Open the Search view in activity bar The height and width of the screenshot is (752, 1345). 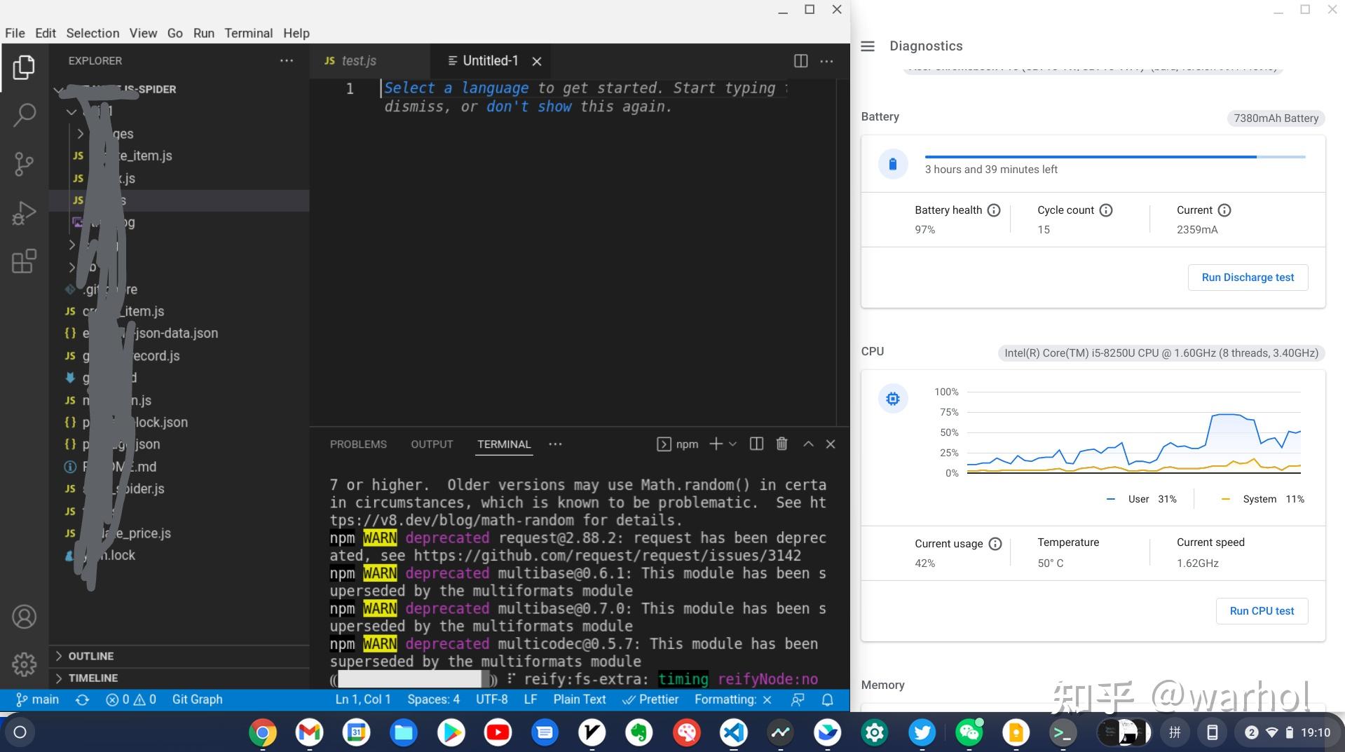pyautogui.click(x=24, y=115)
